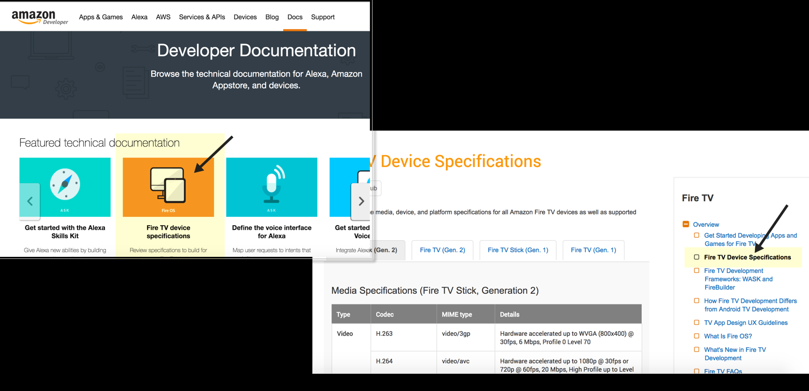Open Fire TV device specifications link
This screenshot has width=809, height=391.
point(168,232)
